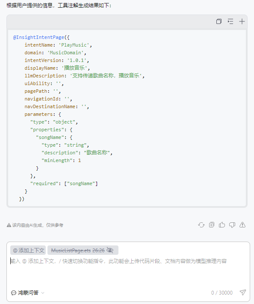Screen dimensions: 254x304
Task: Click intentVersion: '1.0.1' line
Action: (56, 60)
